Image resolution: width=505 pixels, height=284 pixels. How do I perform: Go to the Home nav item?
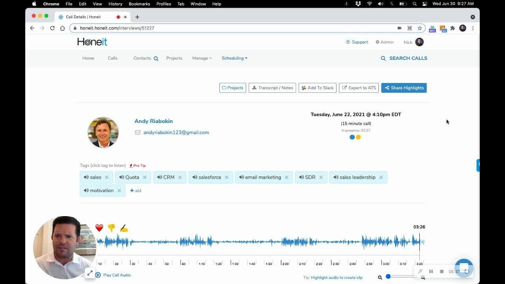88,58
